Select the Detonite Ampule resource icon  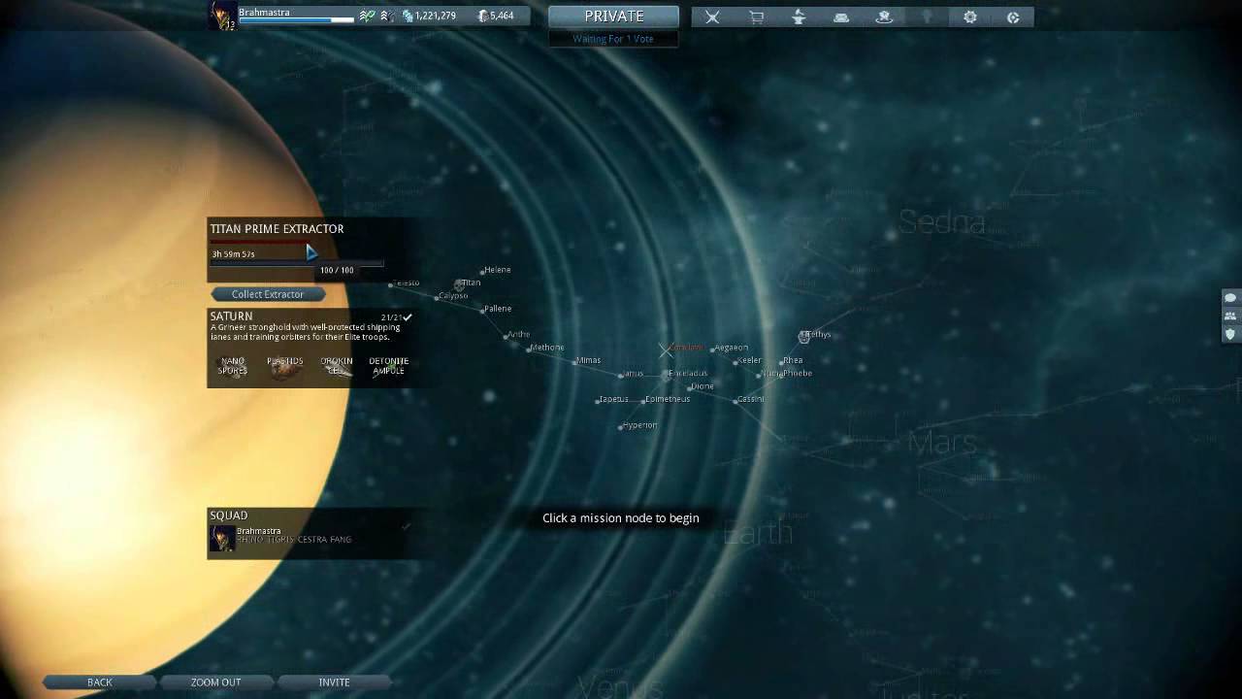389,366
